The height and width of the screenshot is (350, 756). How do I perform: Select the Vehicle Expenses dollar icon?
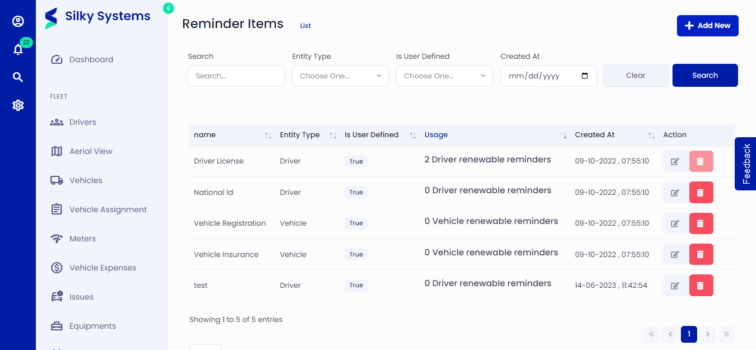coord(57,267)
